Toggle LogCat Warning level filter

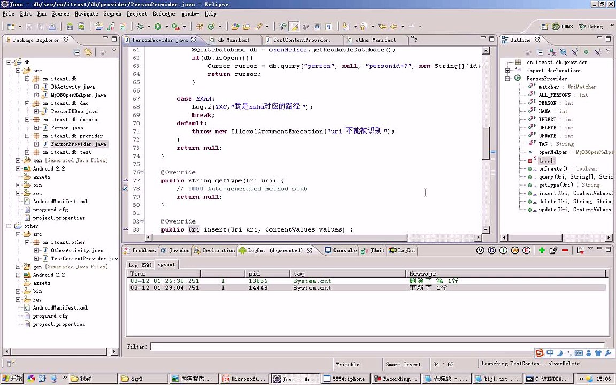[x=514, y=250]
